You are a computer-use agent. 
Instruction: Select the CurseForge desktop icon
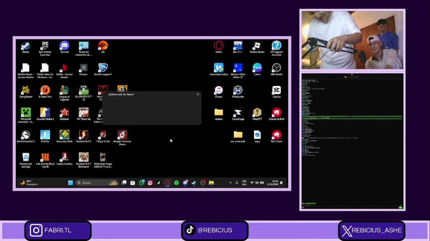238,114
